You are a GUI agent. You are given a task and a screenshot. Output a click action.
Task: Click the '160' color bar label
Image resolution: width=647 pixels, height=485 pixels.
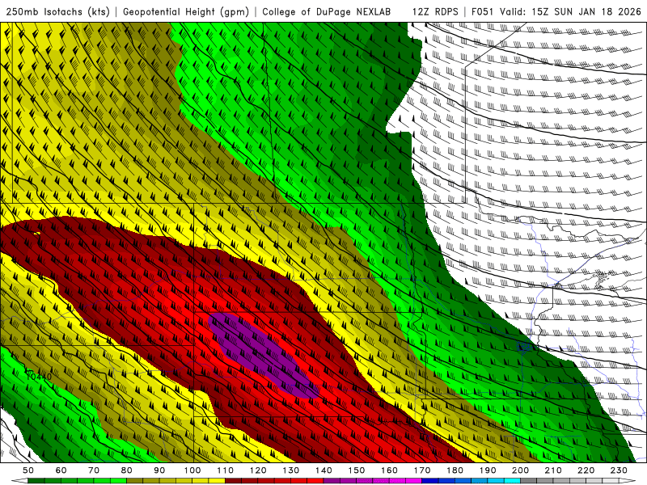coord(389,470)
